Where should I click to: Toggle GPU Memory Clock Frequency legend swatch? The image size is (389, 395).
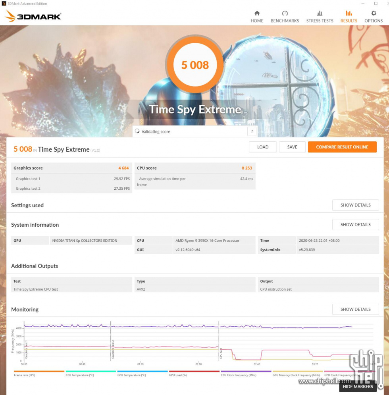coord(298,371)
